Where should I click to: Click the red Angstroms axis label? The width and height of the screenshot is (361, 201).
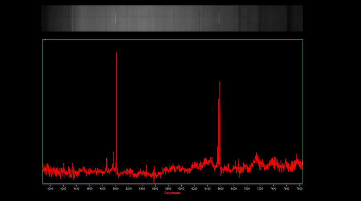[x=172, y=193]
